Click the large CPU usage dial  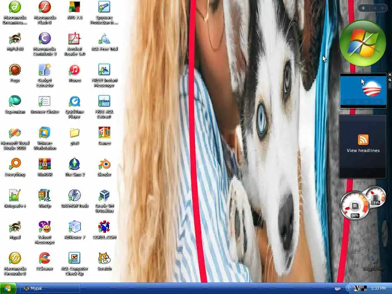(355, 206)
